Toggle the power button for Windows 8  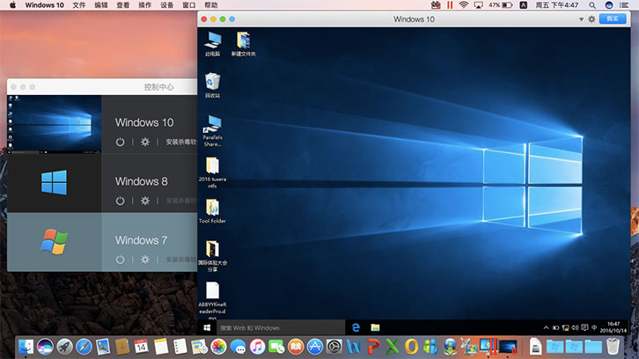121,201
